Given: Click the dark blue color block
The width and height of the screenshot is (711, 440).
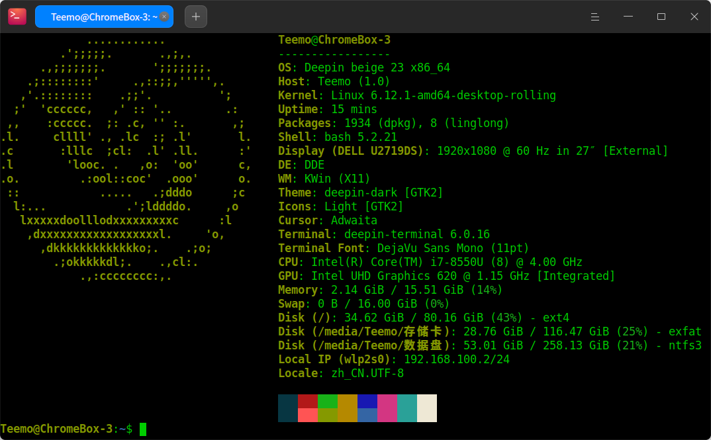Looking at the screenshot, I should [x=367, y=401].
